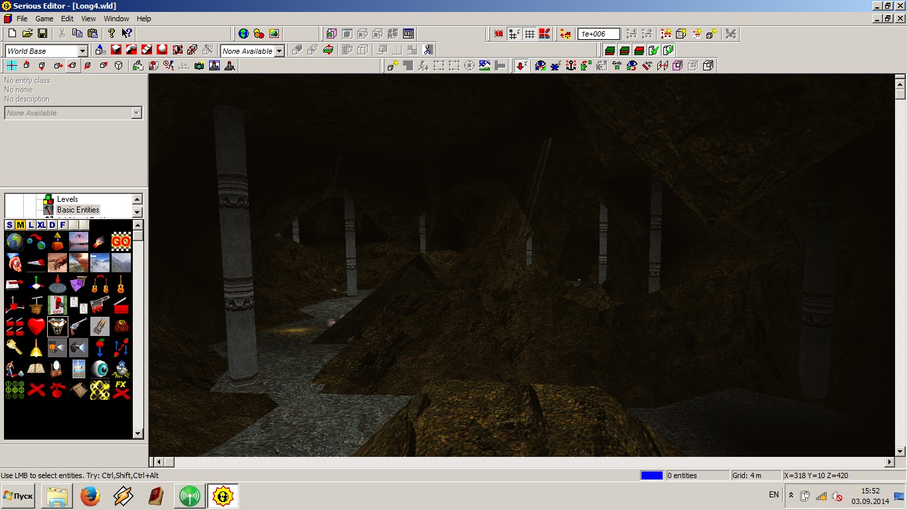Click the EN language indicator

pos(774,495)
